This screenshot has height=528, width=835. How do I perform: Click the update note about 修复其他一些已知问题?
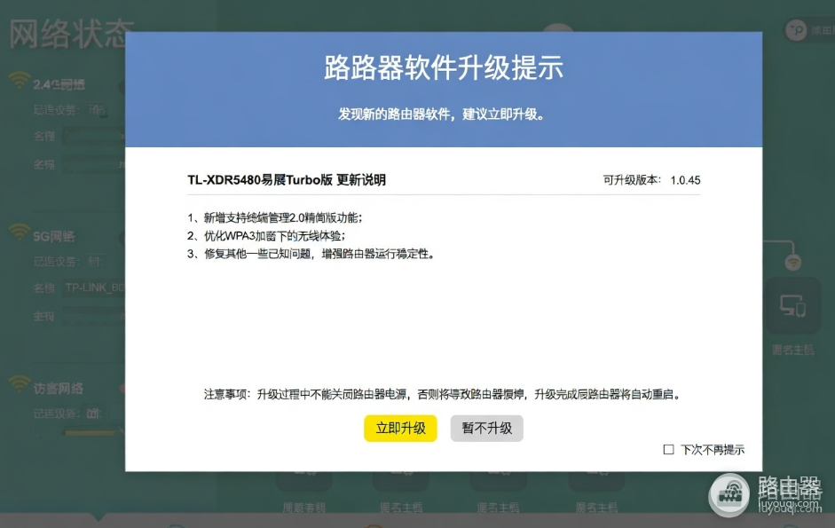click(311, 254)
